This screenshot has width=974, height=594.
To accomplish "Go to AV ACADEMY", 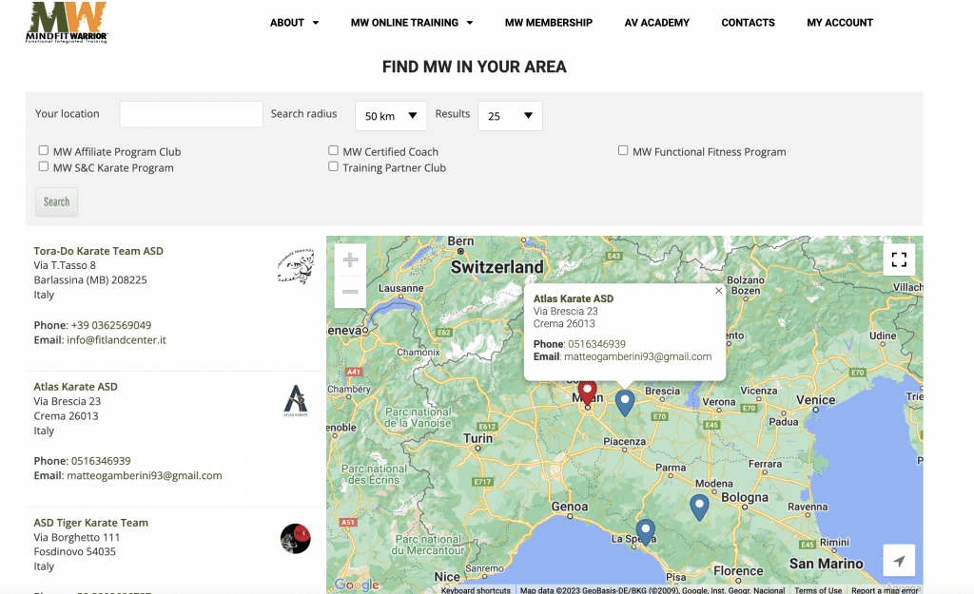I will pos(656,23).
